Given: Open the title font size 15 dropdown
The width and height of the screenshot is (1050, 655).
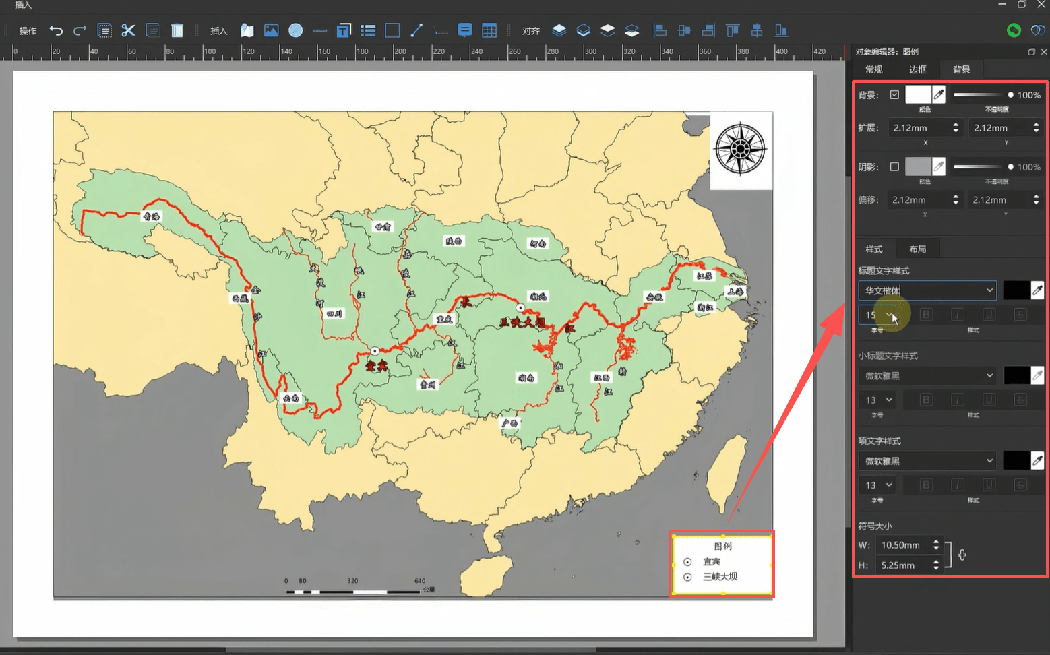Looking at the screenshot, I should coord(877,315).
